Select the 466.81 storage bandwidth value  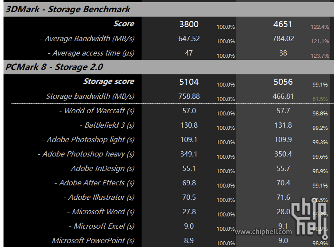tap(283, 96)
